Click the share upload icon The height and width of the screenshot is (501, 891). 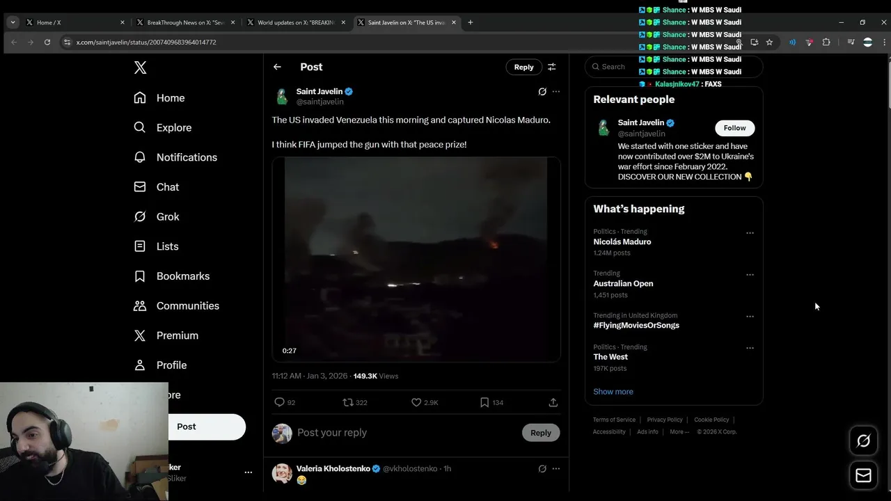(x=553, y=402)
